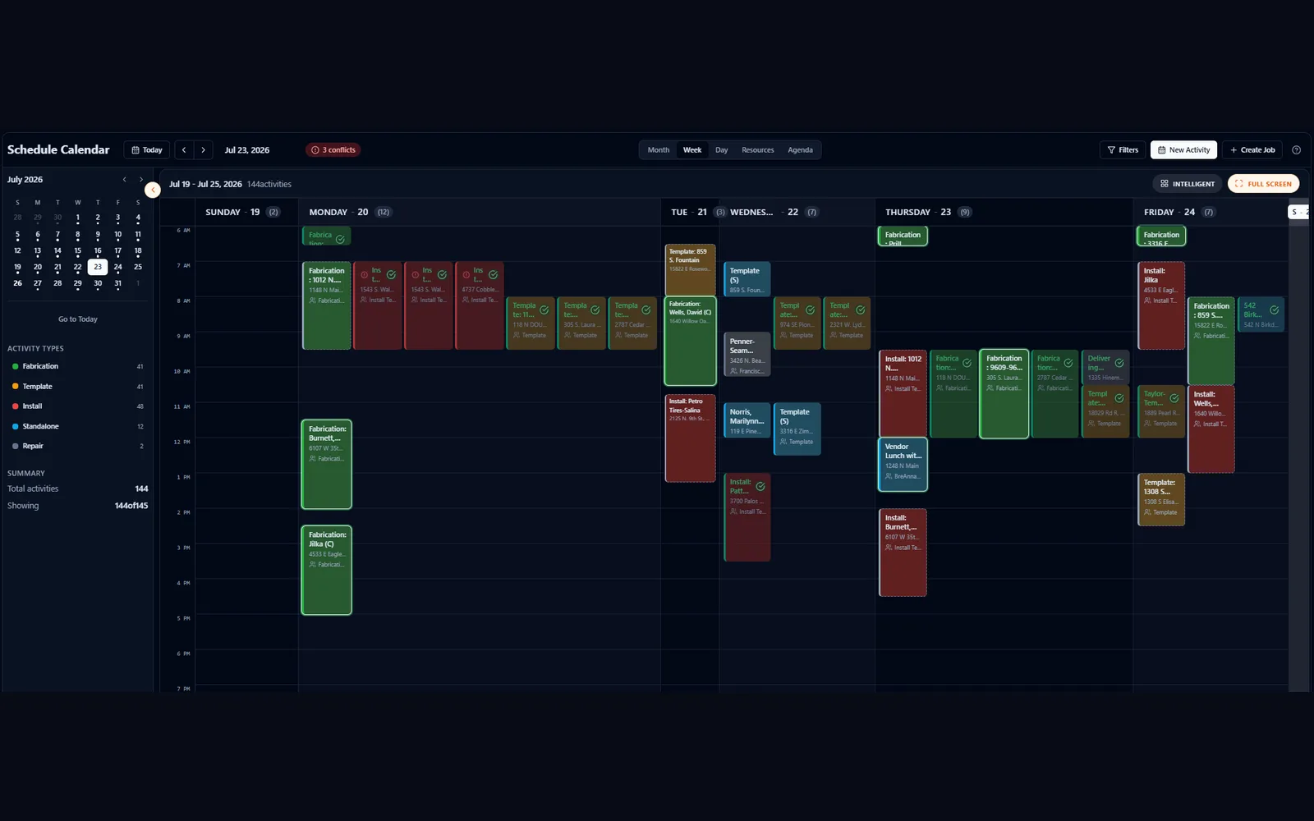Open Install: Wells card on Friday
This screenshot has height=821, width=1314.
click(1211, 429)
